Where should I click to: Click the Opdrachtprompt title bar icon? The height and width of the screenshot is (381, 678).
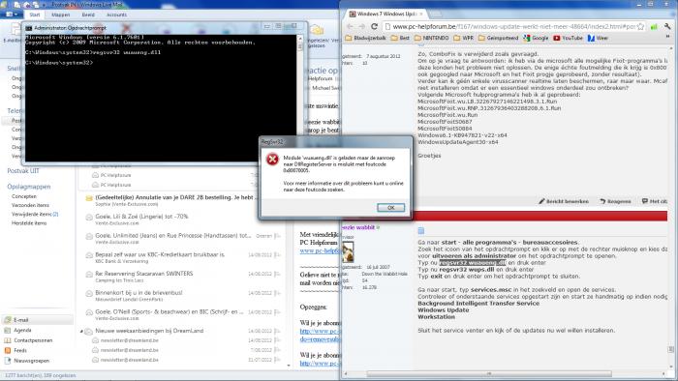pyautogui.click(x=29, y=28)
